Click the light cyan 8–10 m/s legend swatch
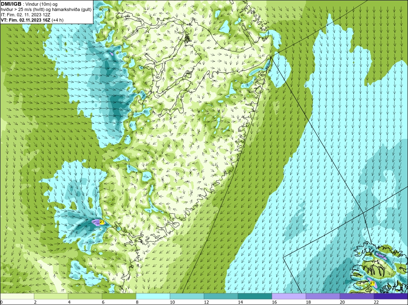This screenshot has width=408, height=305. [153, 296]
